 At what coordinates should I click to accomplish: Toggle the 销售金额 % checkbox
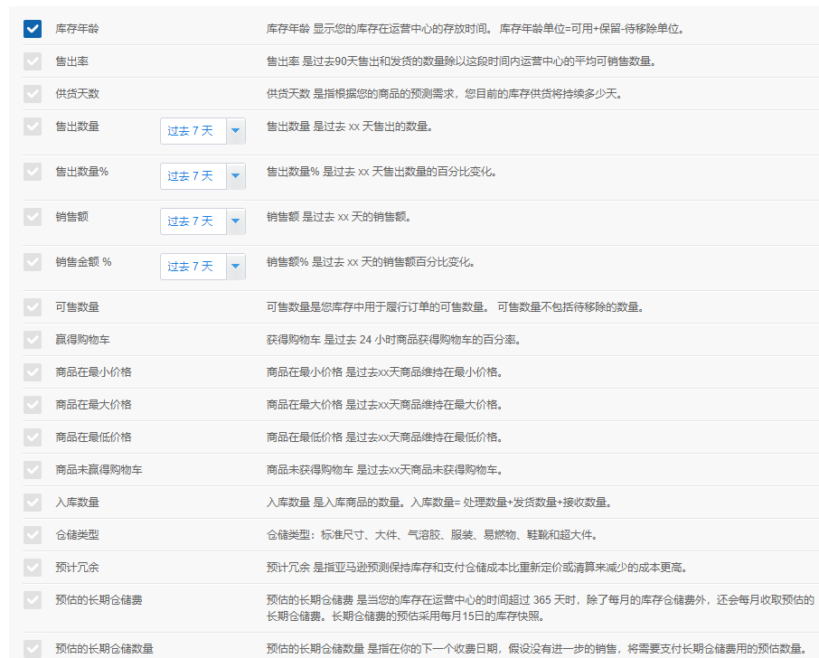[x=33, y=261]
